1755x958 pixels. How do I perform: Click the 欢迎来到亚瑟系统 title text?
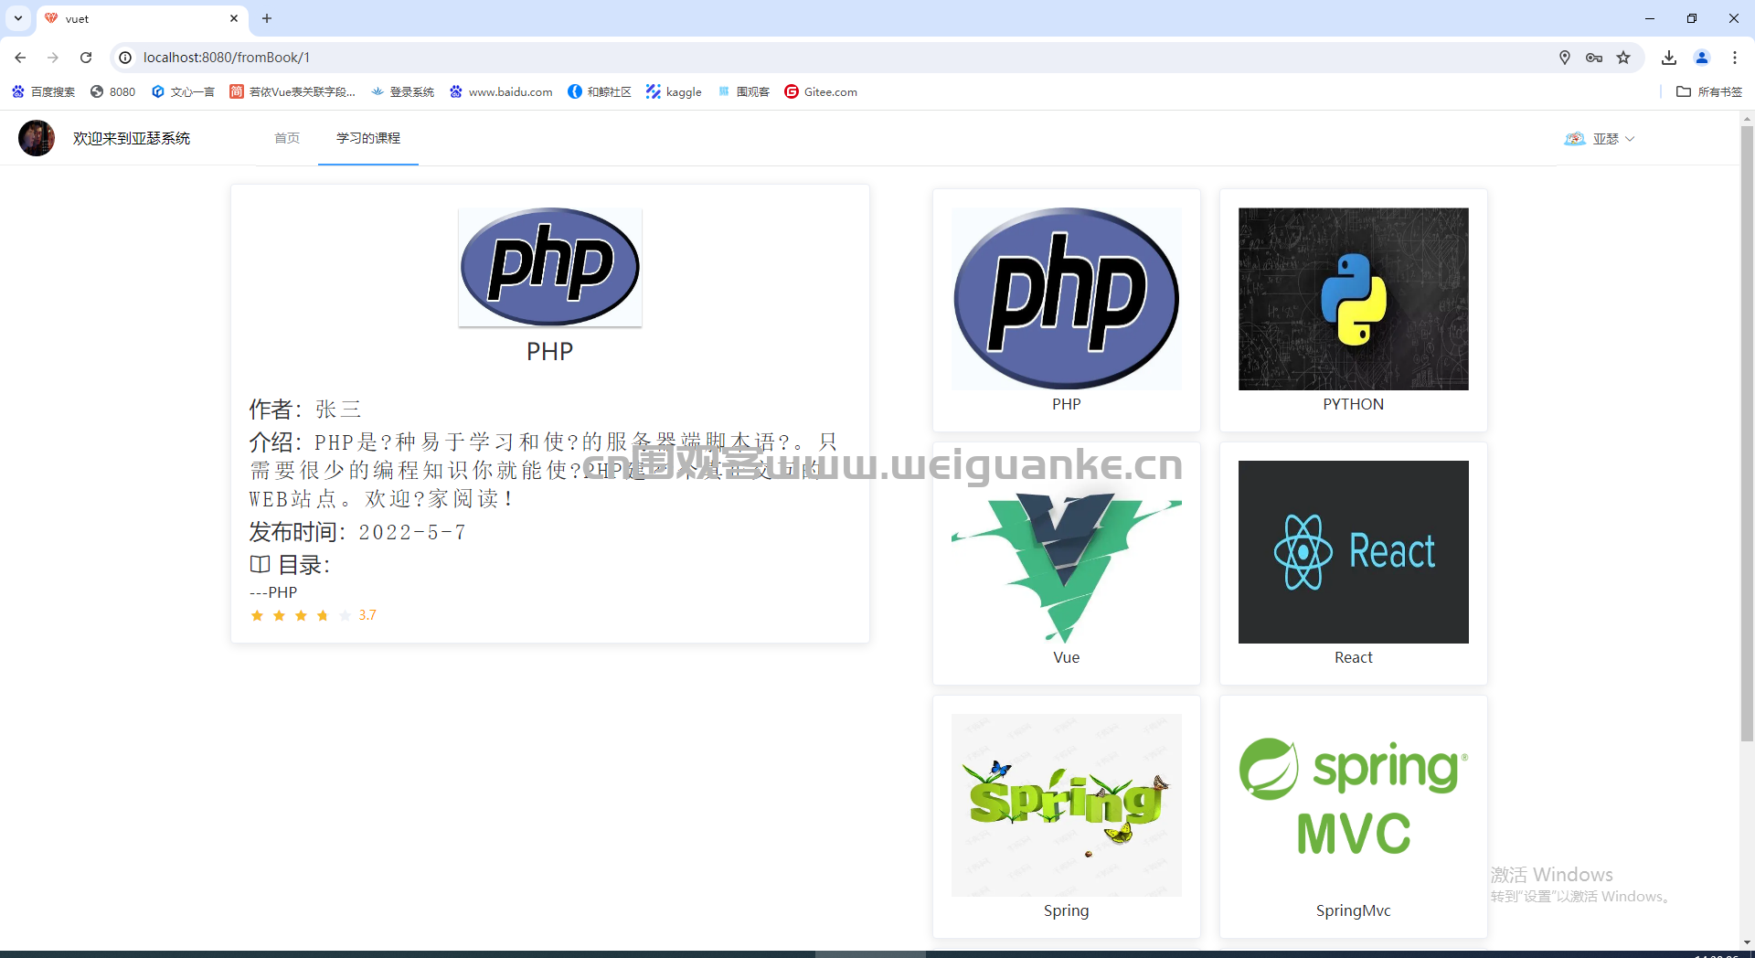pyautogui.click(x=132, y=138)
